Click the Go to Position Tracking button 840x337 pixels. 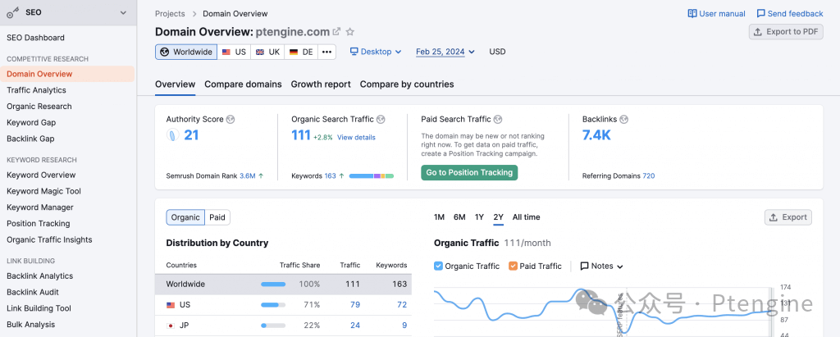click(x=469, y=172)
